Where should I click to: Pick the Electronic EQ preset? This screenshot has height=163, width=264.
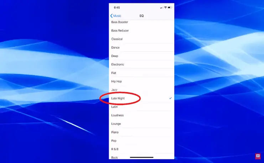(141, 64)
